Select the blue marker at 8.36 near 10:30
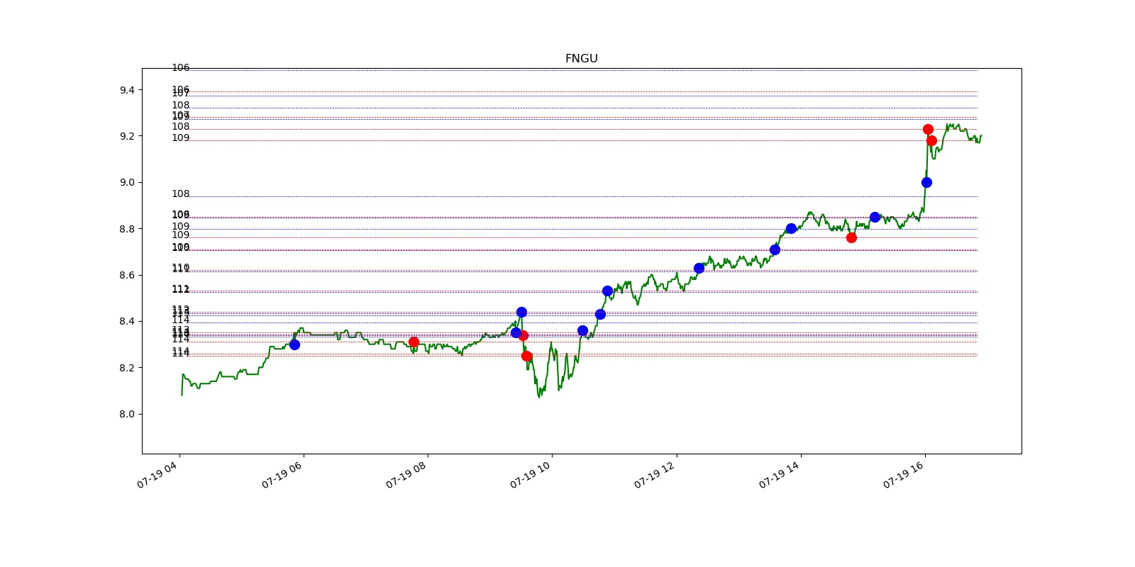This screenshot has height=567, width=1135. (582, 330)
